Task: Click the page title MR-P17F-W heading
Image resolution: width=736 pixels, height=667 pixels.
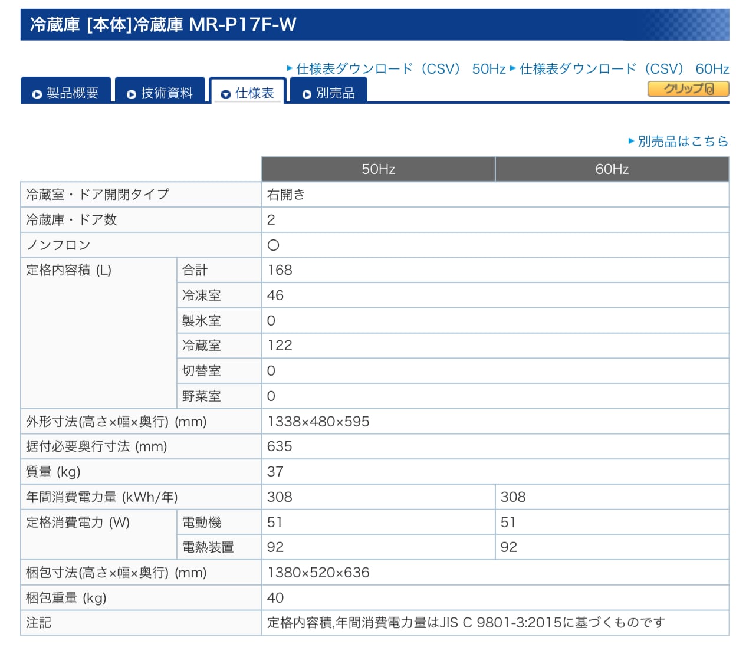Action: (163, 24)
